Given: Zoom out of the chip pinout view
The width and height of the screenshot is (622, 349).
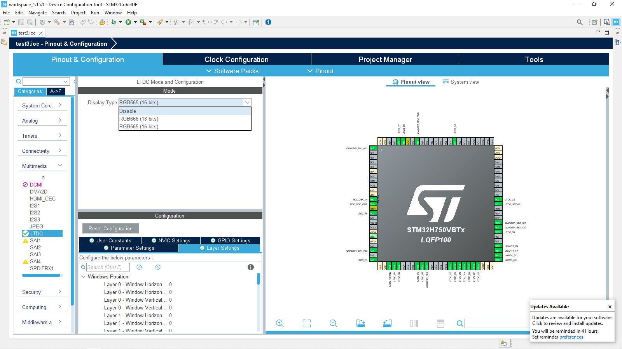Looking at the screenshot, I should pos(334,323).
